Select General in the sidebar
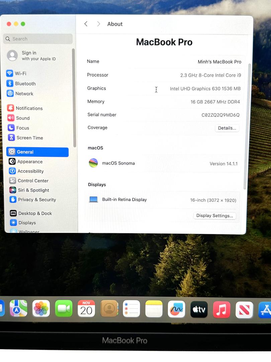Screen dimensions: 271x362 pos(37,152)
